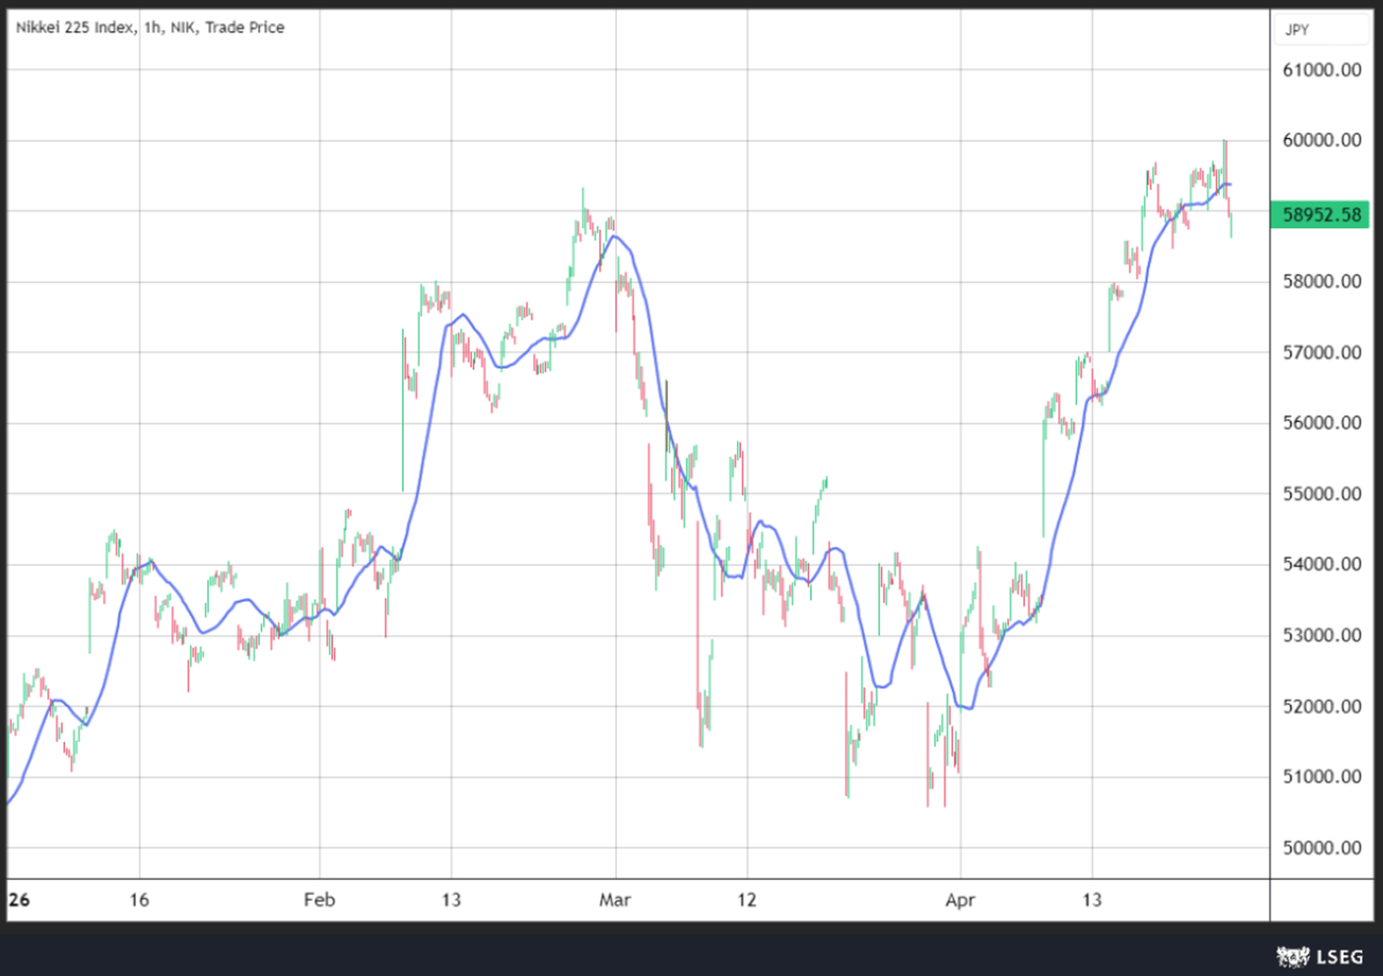Image resolution: width=1383 pixels, height=976 pixels.
Task: Click the bold 26 year label on time axis
Action: coord(19,900)
